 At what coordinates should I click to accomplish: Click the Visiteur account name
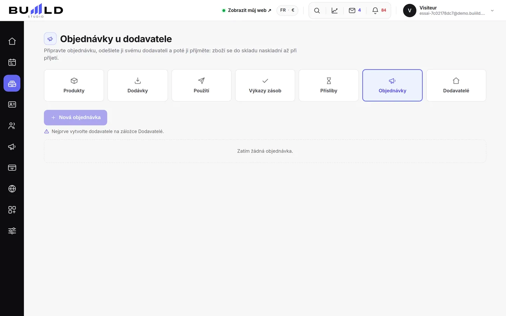coord(428,8)
